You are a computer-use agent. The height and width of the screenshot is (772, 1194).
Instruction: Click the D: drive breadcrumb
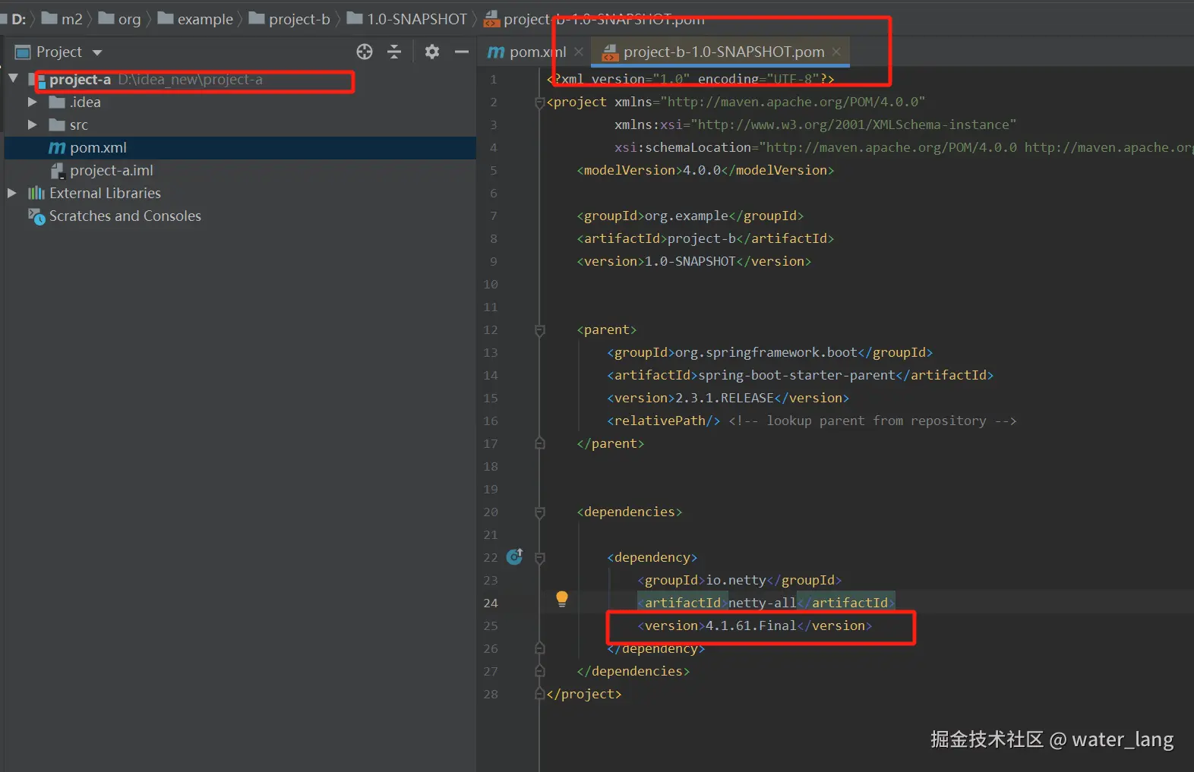click(x=18, y=19)
